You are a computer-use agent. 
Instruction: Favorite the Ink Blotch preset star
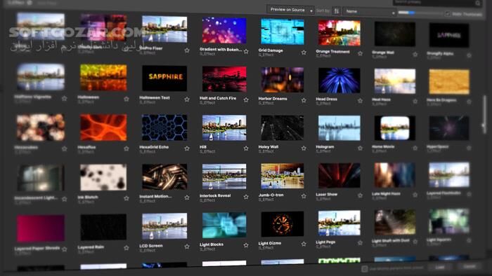127,198
